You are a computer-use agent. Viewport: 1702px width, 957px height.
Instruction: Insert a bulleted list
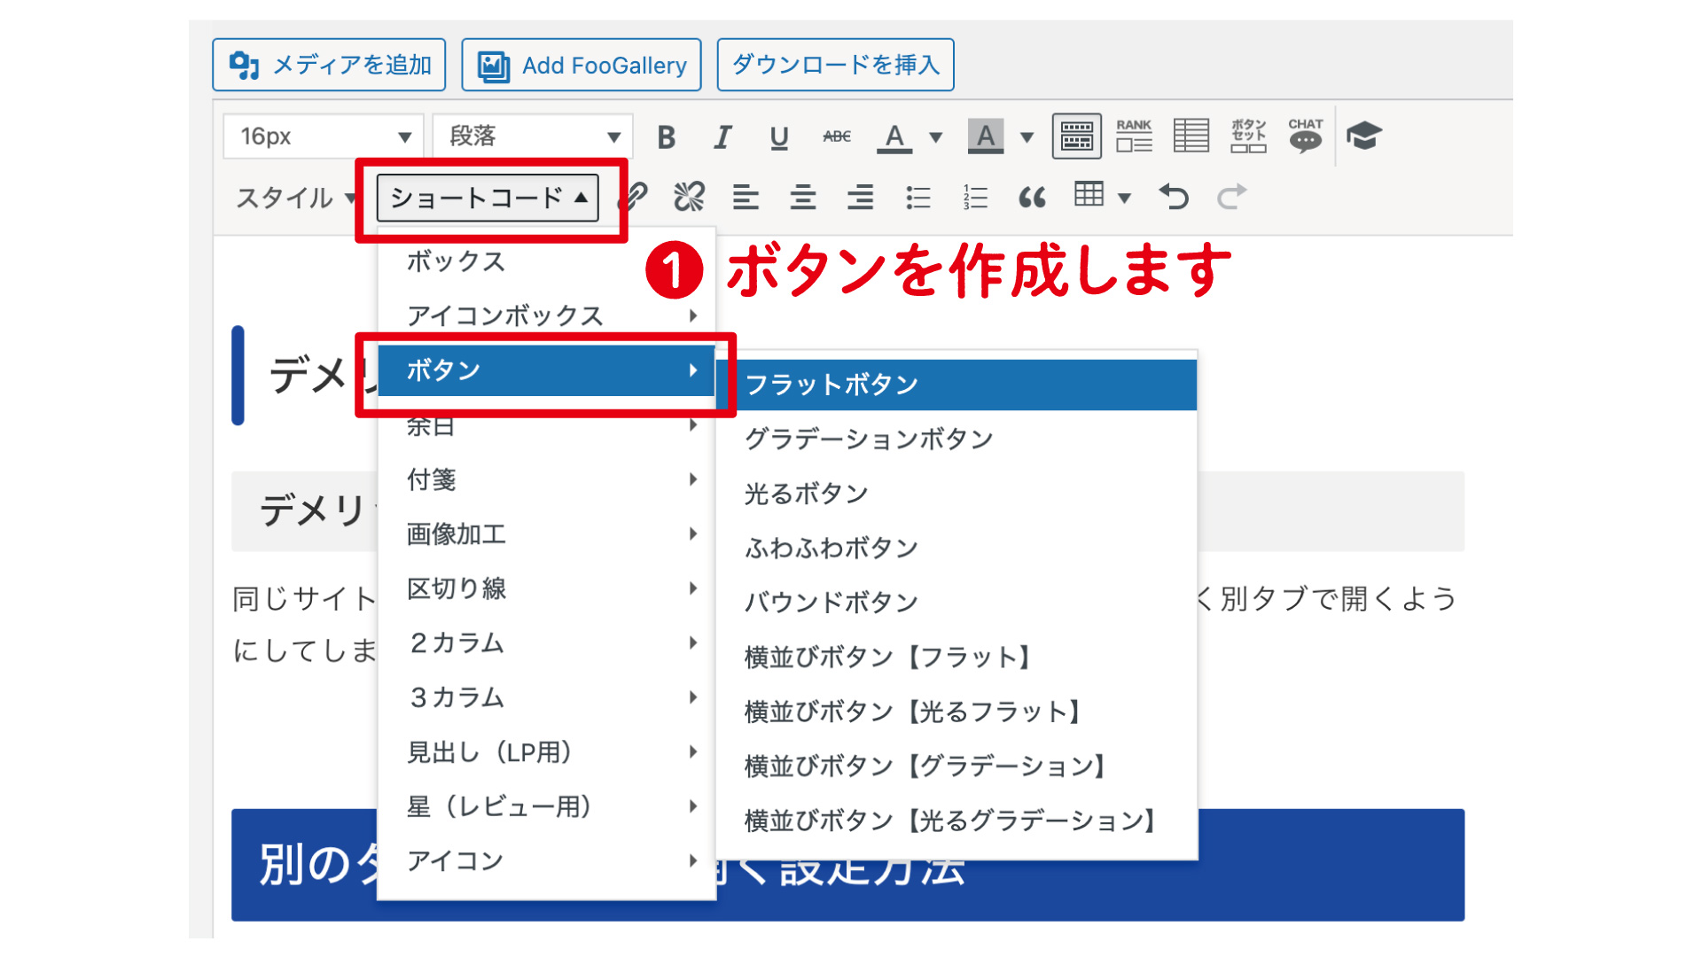pyautogui.click(x=918, y=197)
